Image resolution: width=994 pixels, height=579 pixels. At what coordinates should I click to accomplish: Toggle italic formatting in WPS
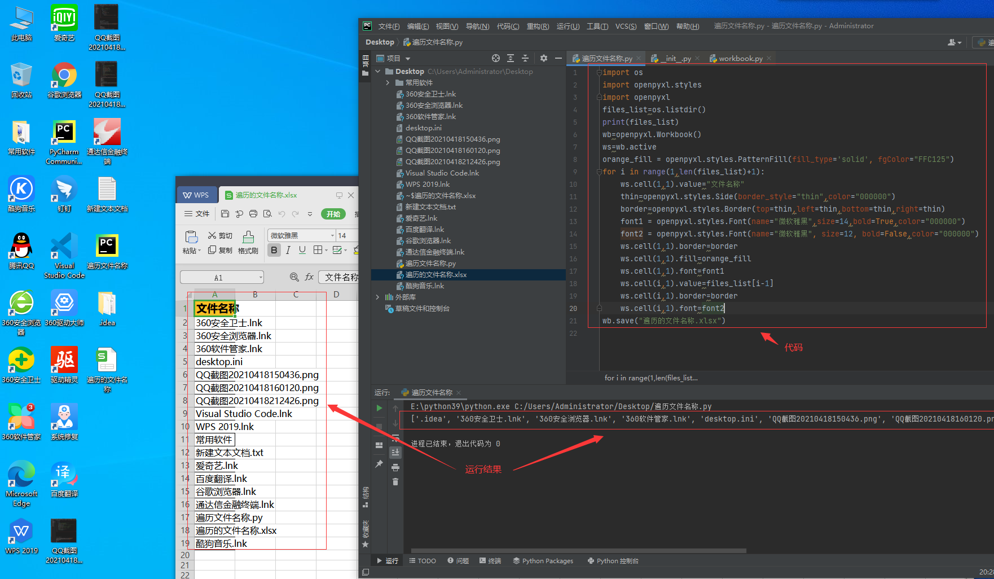click(288, 250)
